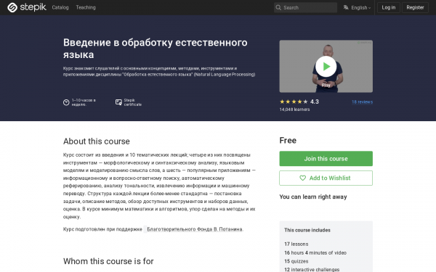436x272 pixels.
Task: Play the course intro video
Action: pyautogui.click(x=326, y=67)
